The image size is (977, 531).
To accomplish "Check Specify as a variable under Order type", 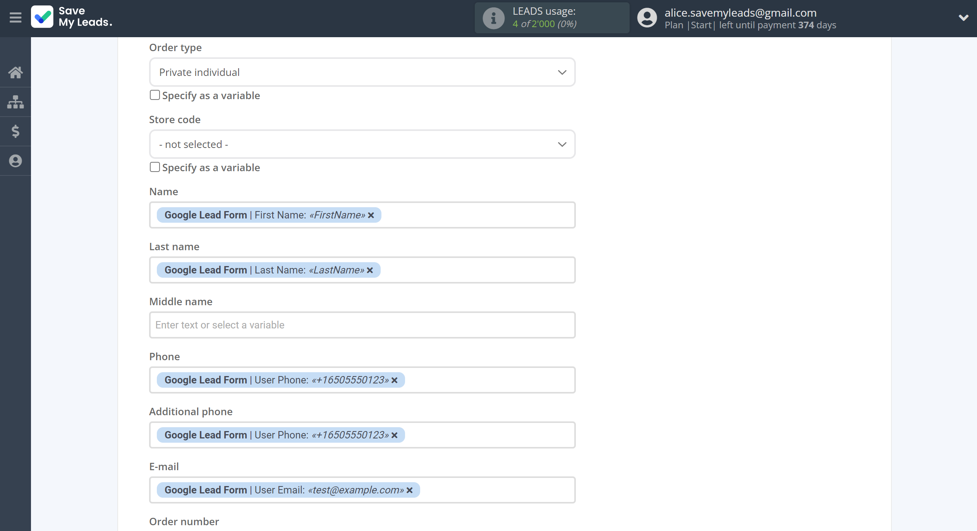I will point(155,95).
